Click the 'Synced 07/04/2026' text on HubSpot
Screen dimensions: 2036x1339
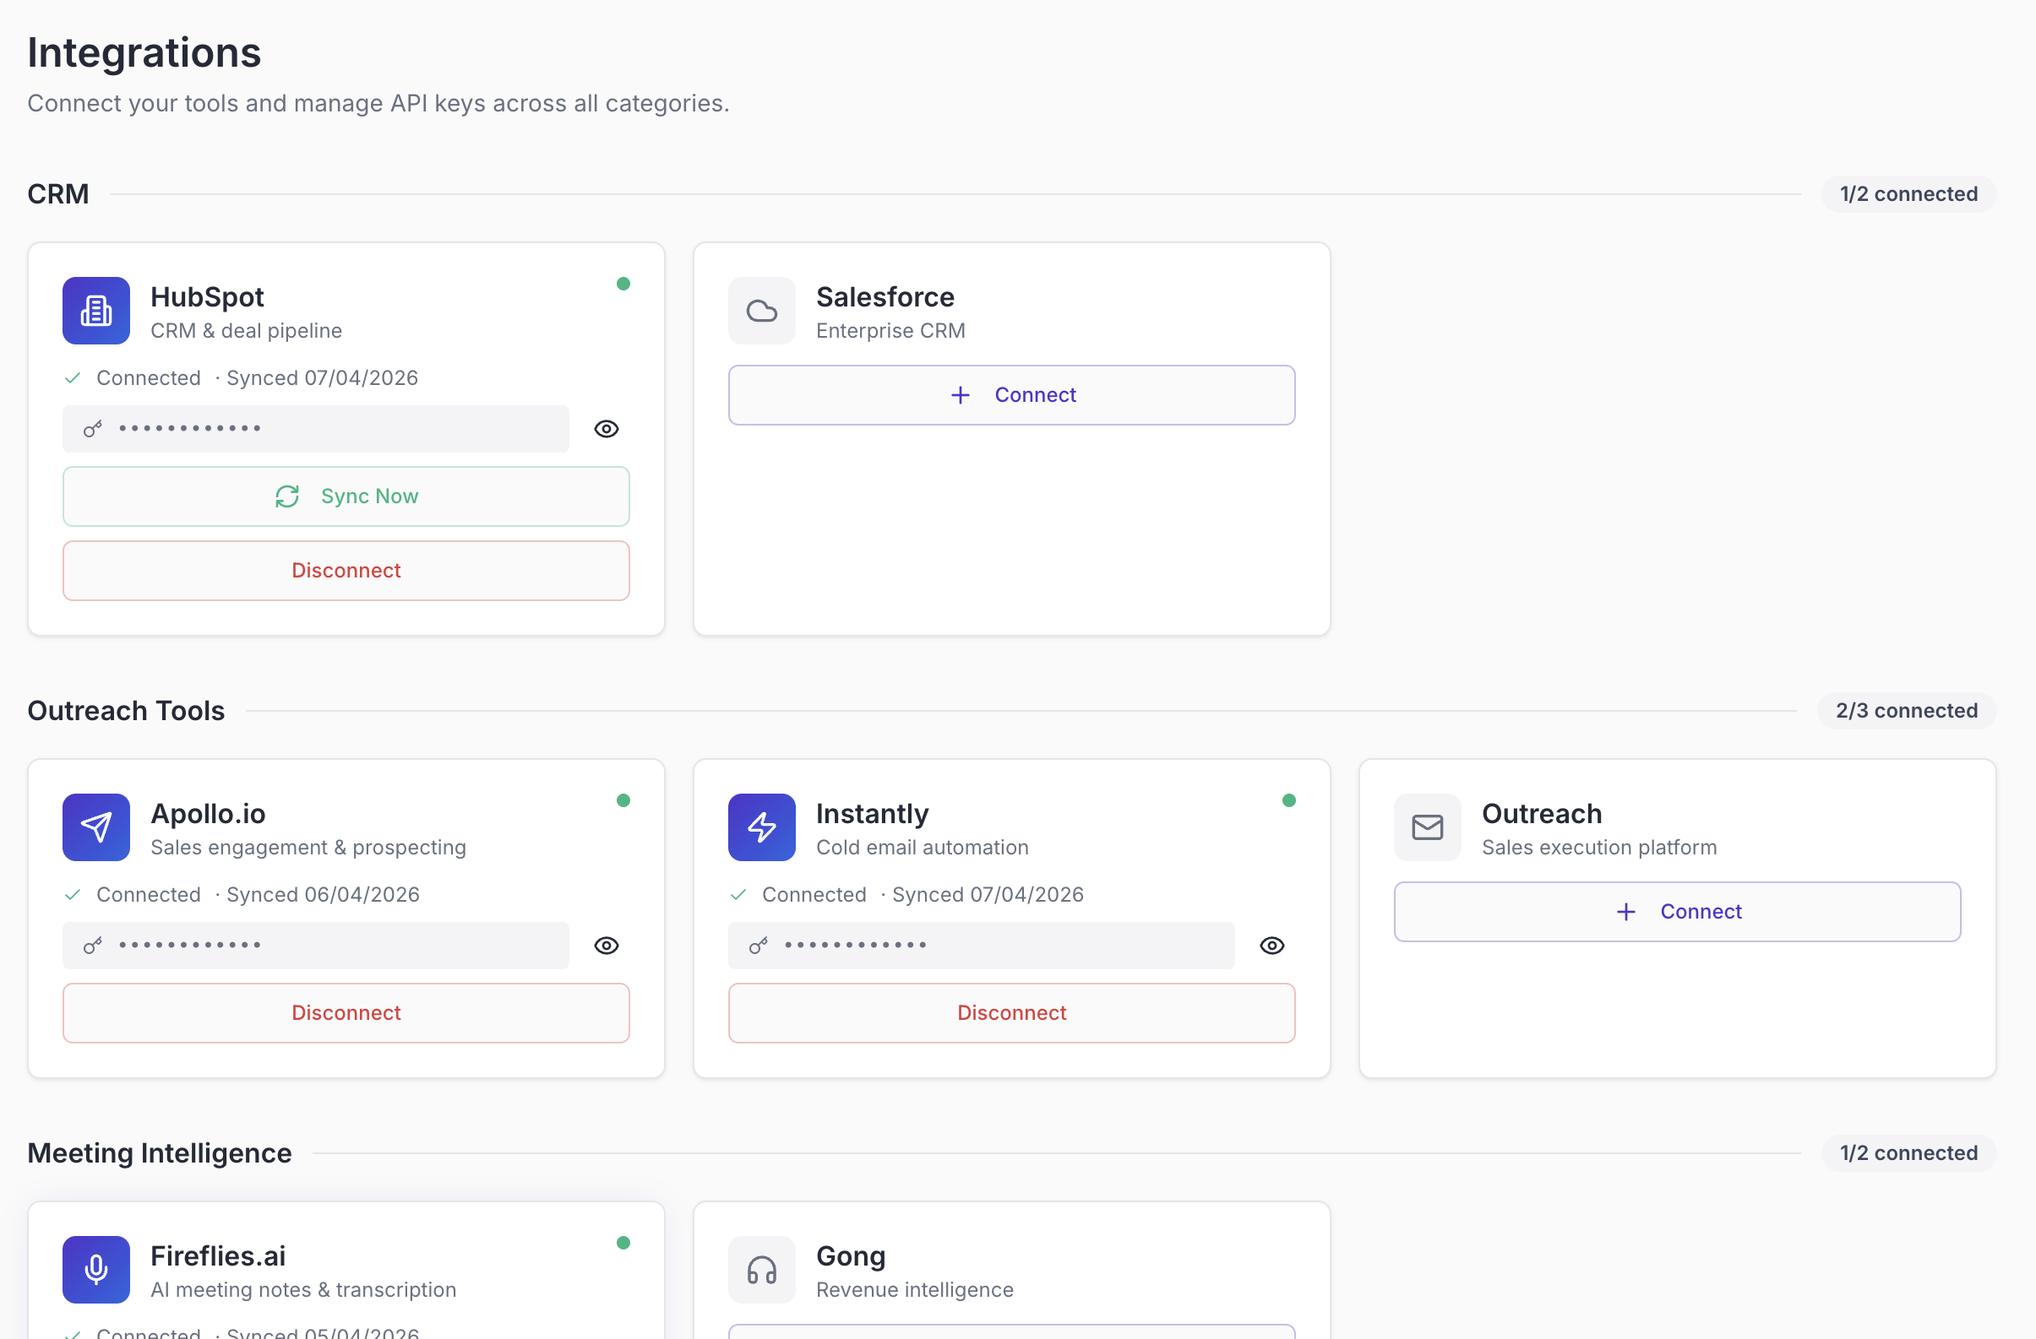tap(322, 378)
